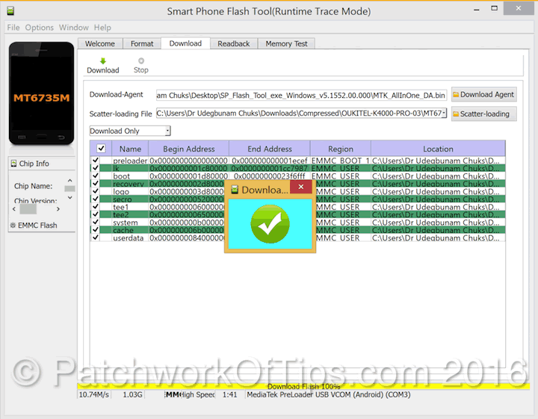
Task: Click the Download Flash 100% progress bar
Action: click(x=303, y=386)
